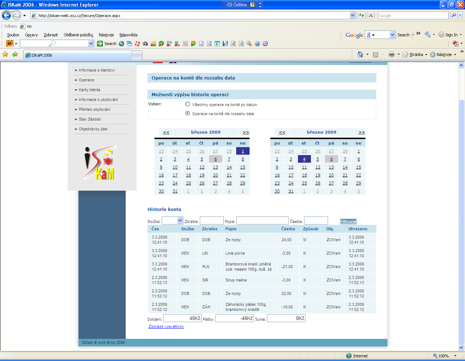Open the Soubor menu

pos(13,35)
